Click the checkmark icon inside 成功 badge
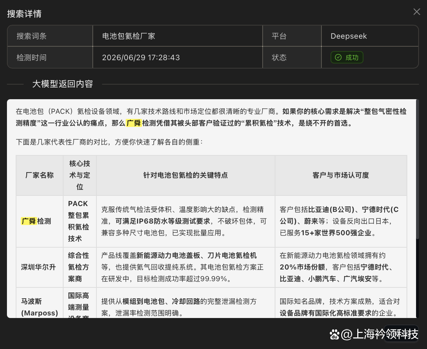Image resolution: width=427 pixels, height=349 pixels. coord(338,57)
